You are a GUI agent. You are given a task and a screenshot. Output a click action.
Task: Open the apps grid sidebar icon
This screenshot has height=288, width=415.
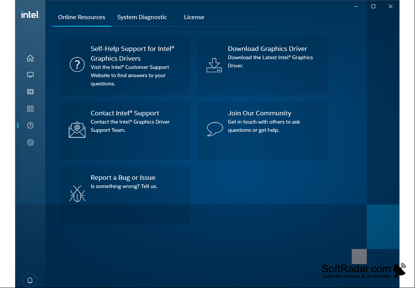[30, 109]
